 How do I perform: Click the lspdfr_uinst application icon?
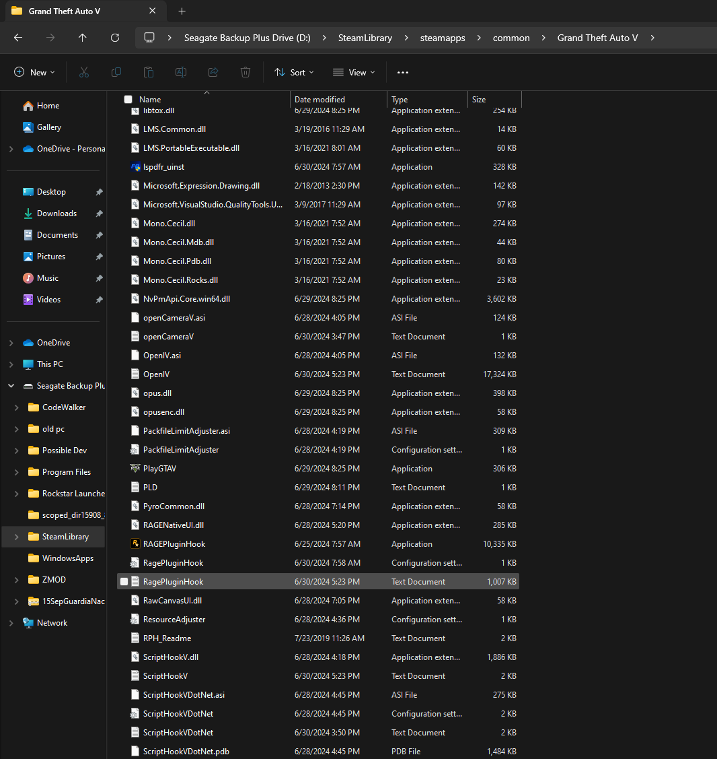[135, 167]
